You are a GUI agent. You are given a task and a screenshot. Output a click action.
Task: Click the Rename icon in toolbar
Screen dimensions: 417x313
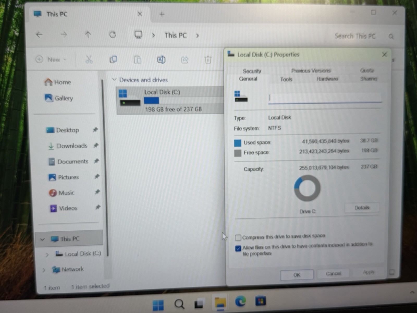tap(161, 60)
